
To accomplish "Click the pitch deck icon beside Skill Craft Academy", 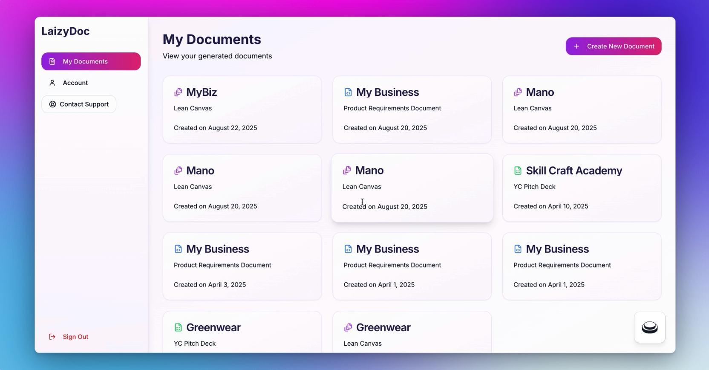I will coord(518,171).
